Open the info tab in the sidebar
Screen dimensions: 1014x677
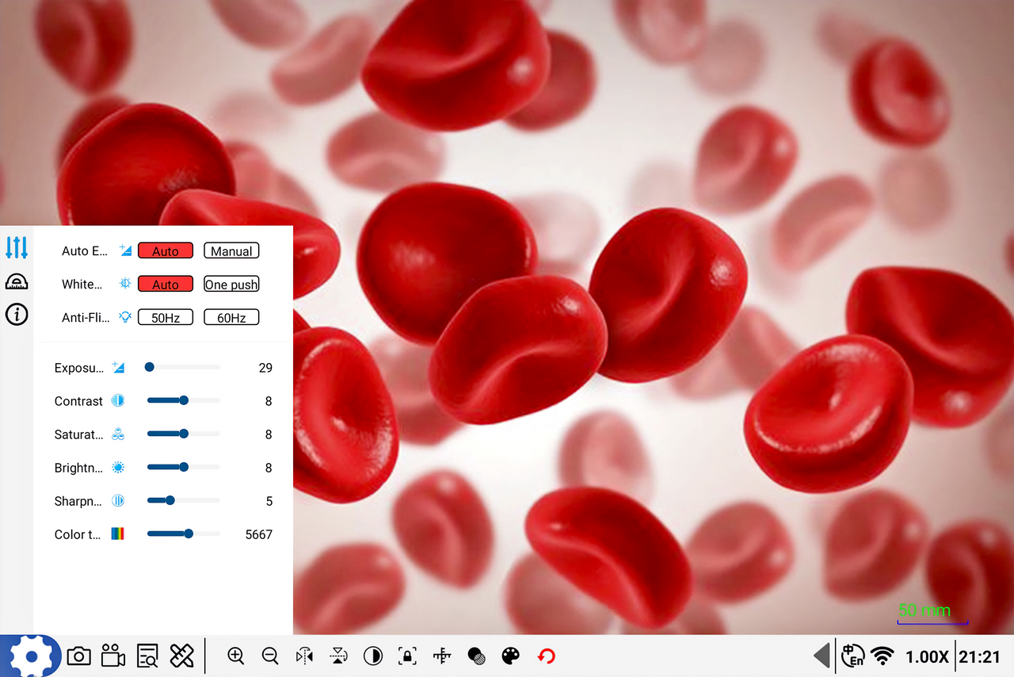(x=17, y=315)
